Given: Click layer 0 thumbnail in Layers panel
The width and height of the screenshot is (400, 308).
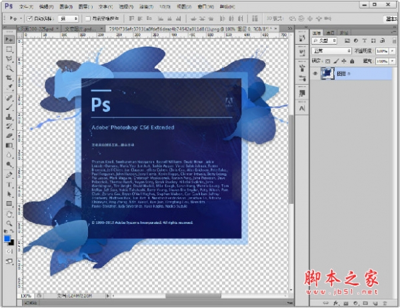Looking at the screenshot, I should 327,73.
